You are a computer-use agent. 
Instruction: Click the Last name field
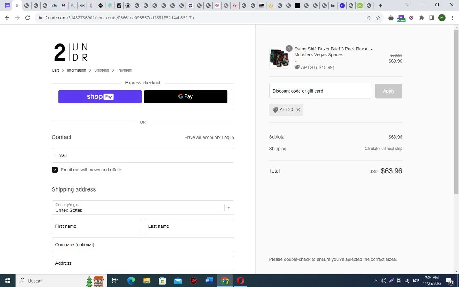click(189, 226)
